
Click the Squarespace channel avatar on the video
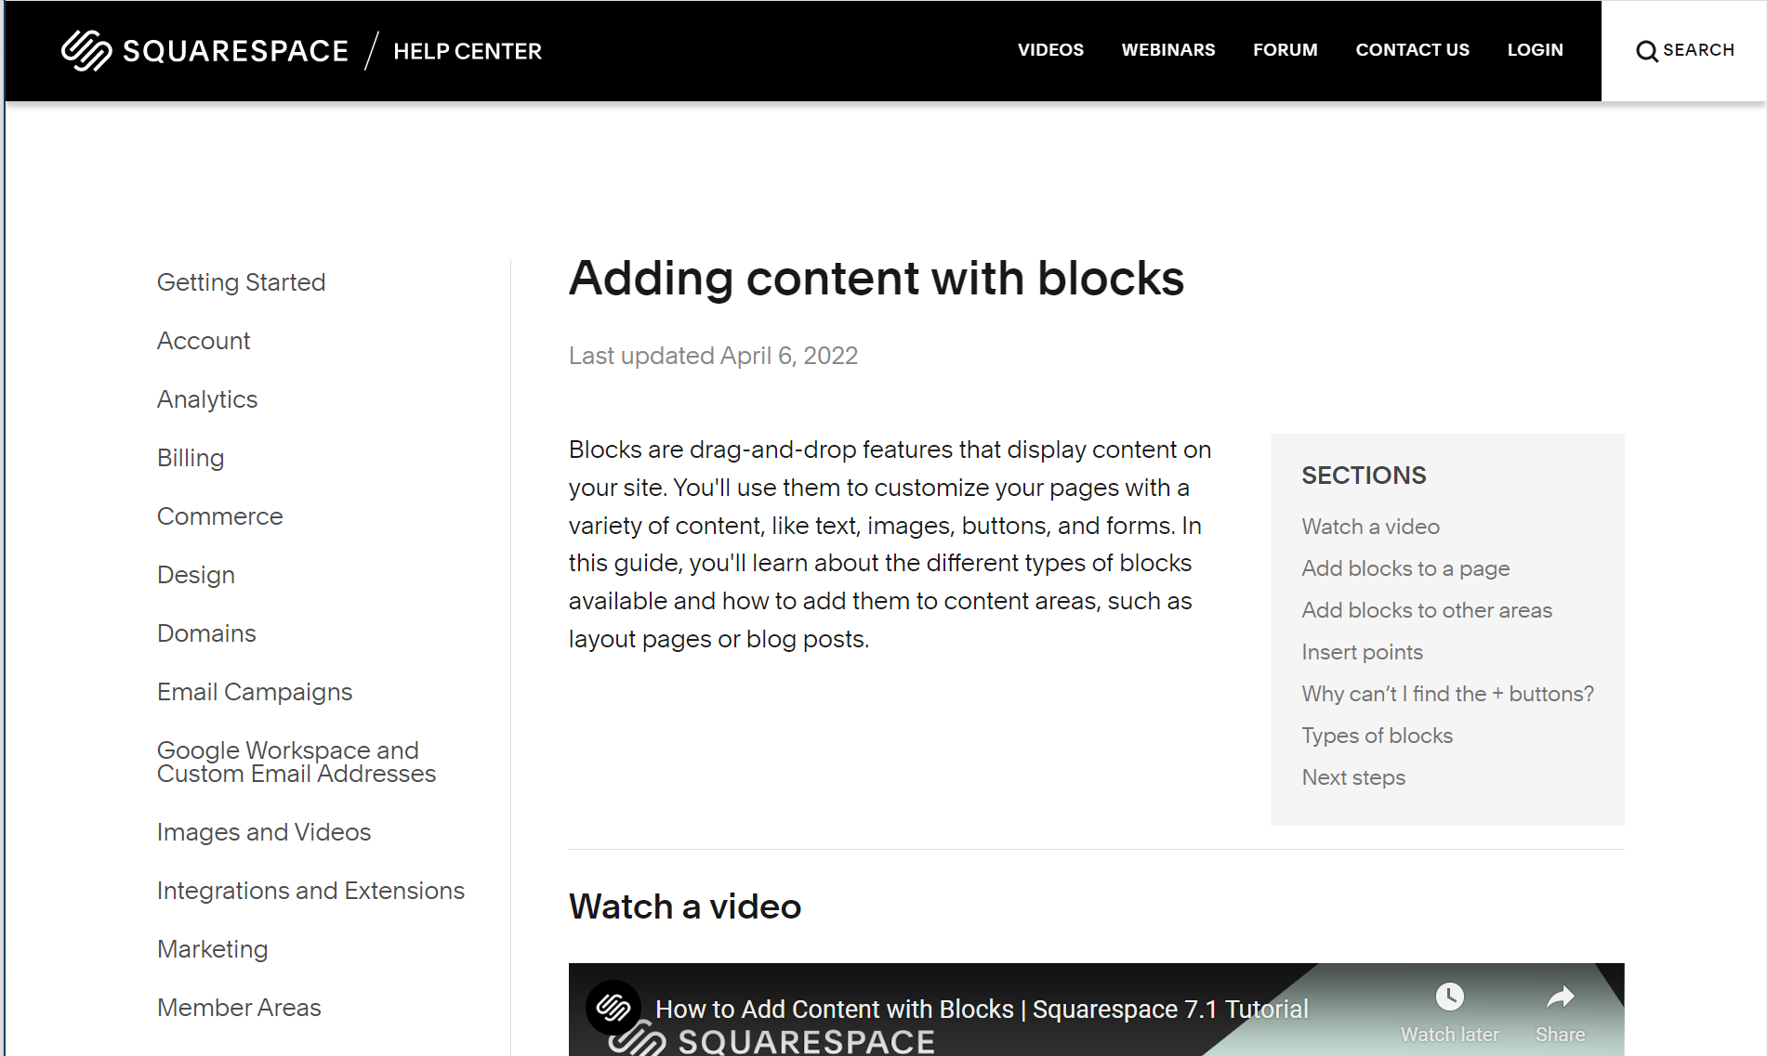click(613, 1008)
